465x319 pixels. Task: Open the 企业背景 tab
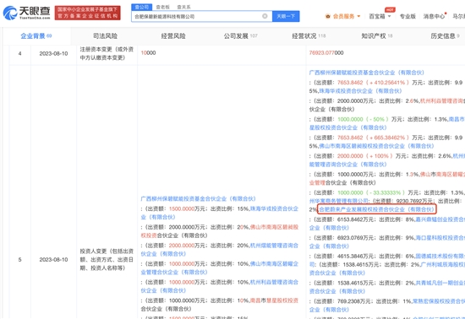point(36,35)
